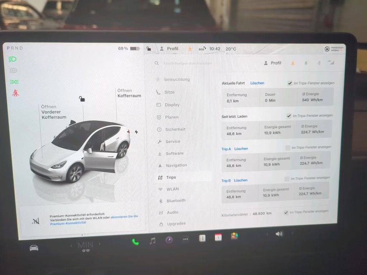Open the calendar app in dock

tap(218, 237)
